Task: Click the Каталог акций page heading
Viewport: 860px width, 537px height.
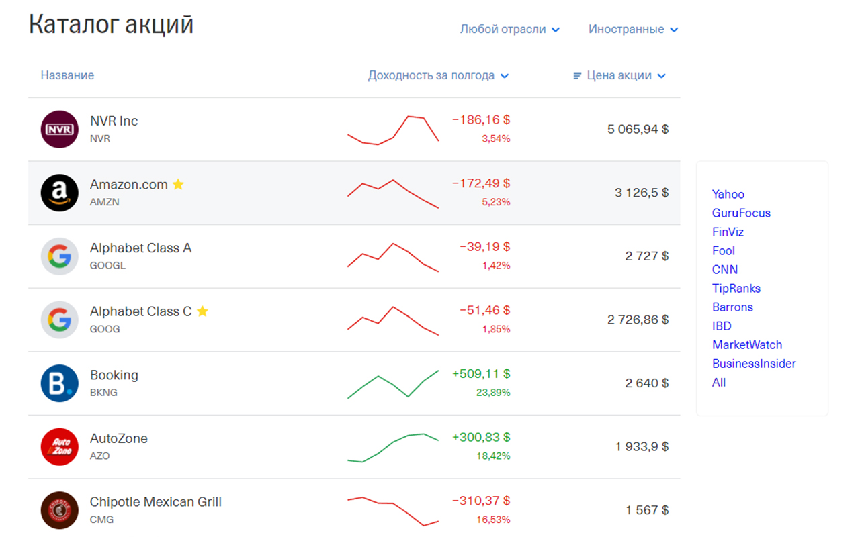Action: pyautogui.click(x=111, y=24)
